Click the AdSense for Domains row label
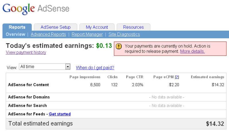Image resolution: width=229 pixels, height=134 pixels. (x=29, y=97)
